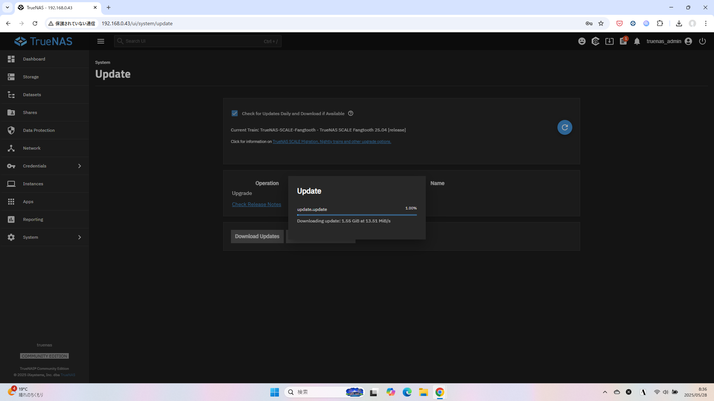714x401 pixels.
Task: Click the taskbar clock and date
Action: click(695, 392)
